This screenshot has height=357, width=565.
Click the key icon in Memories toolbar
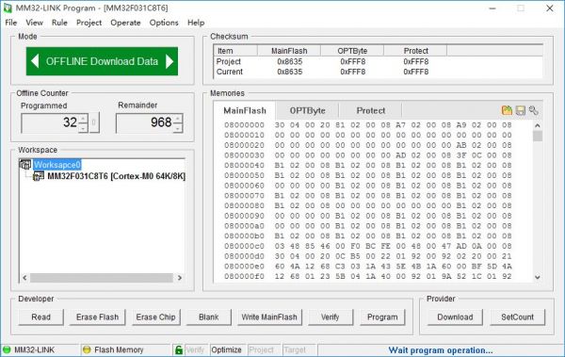coord(534,110)
